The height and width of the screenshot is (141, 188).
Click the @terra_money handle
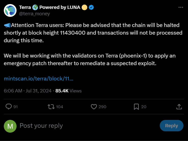click(34, 14)
